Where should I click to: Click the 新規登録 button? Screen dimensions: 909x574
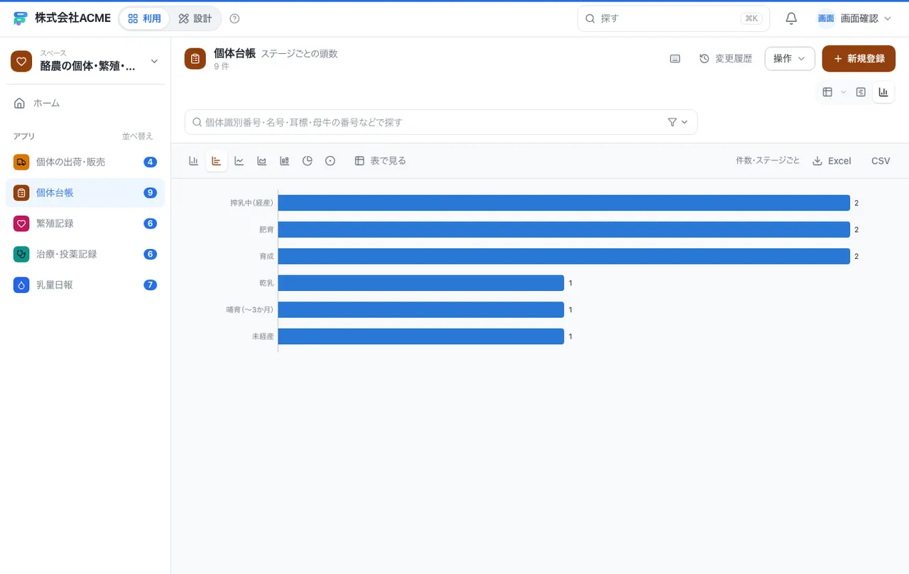tap(859, 59)
